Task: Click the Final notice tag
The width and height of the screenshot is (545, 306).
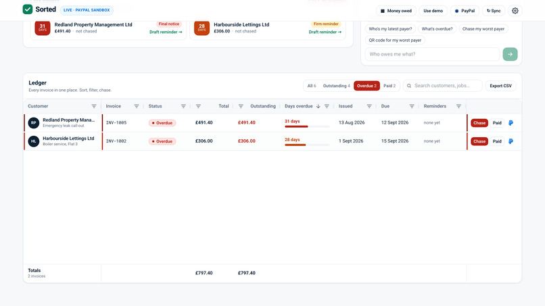Action: (x=169, y=24)
